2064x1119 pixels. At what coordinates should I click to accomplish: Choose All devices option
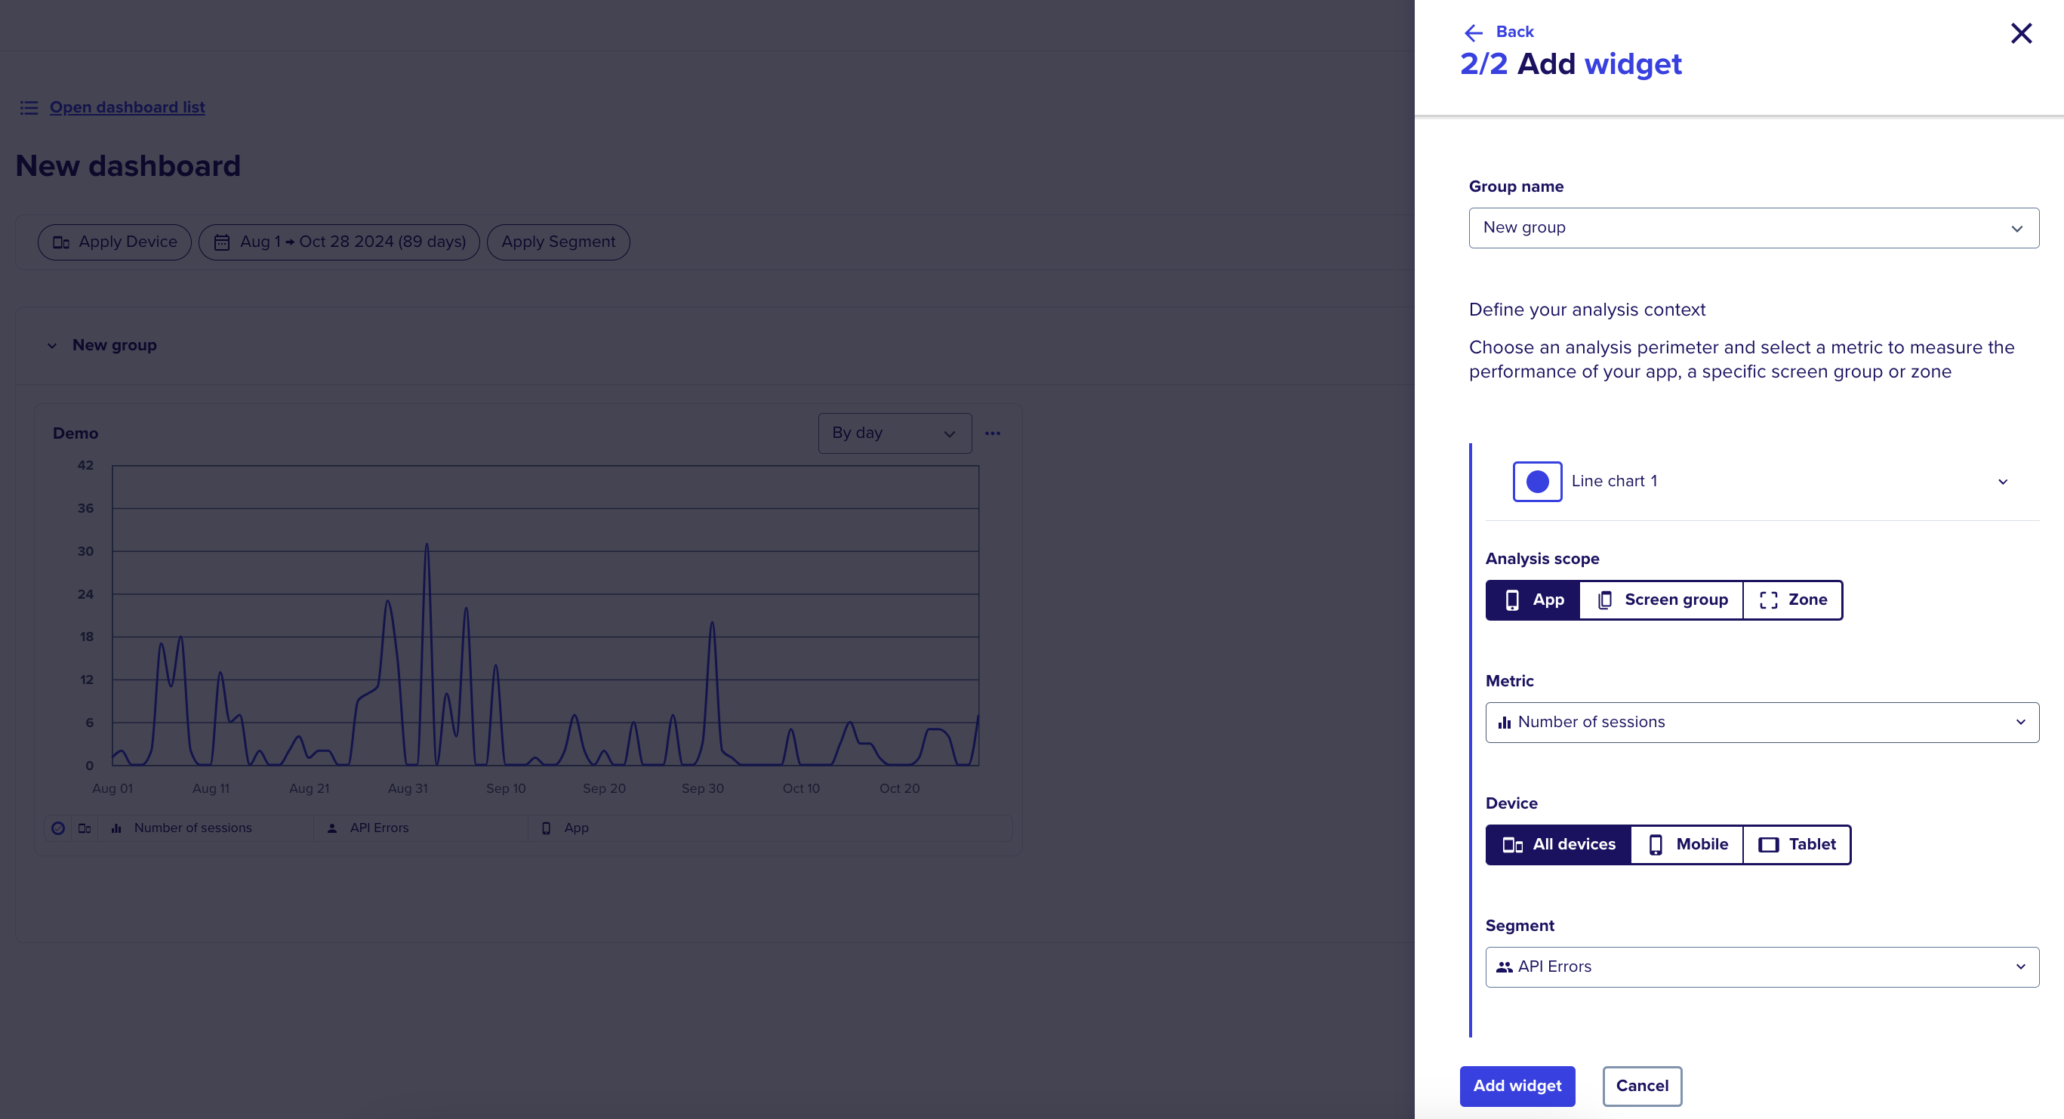click(x=1557, y=844)
